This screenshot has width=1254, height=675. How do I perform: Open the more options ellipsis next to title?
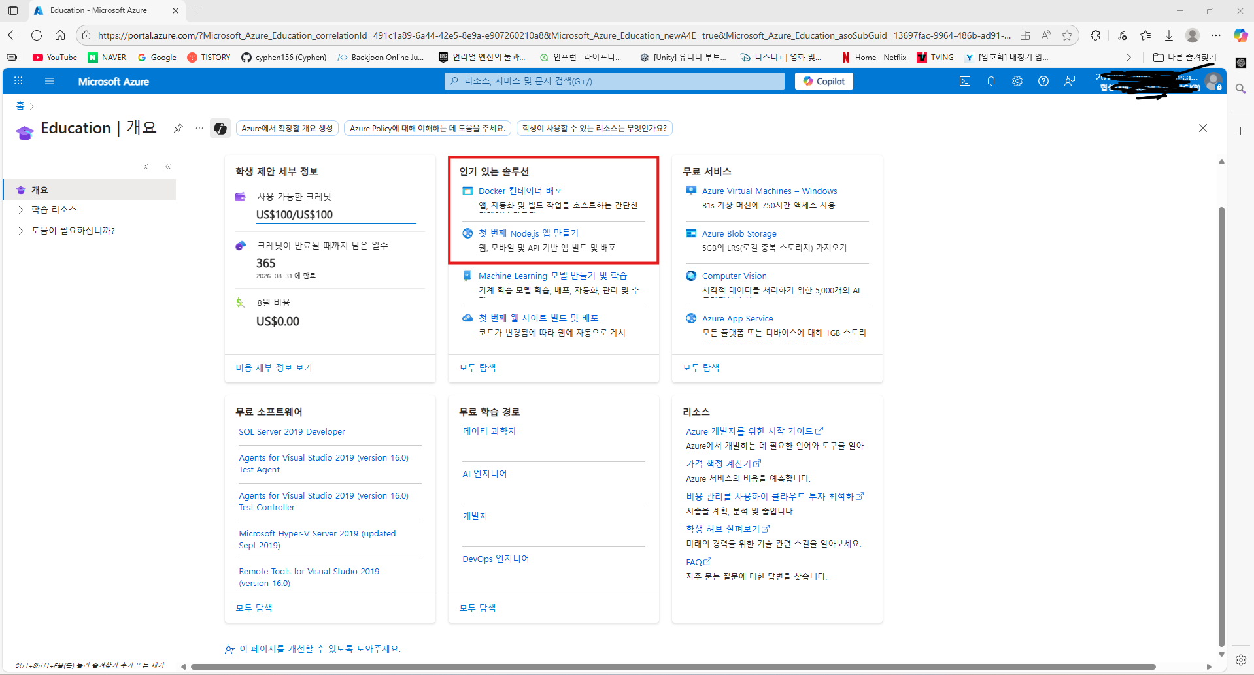(x=199, y=128)
